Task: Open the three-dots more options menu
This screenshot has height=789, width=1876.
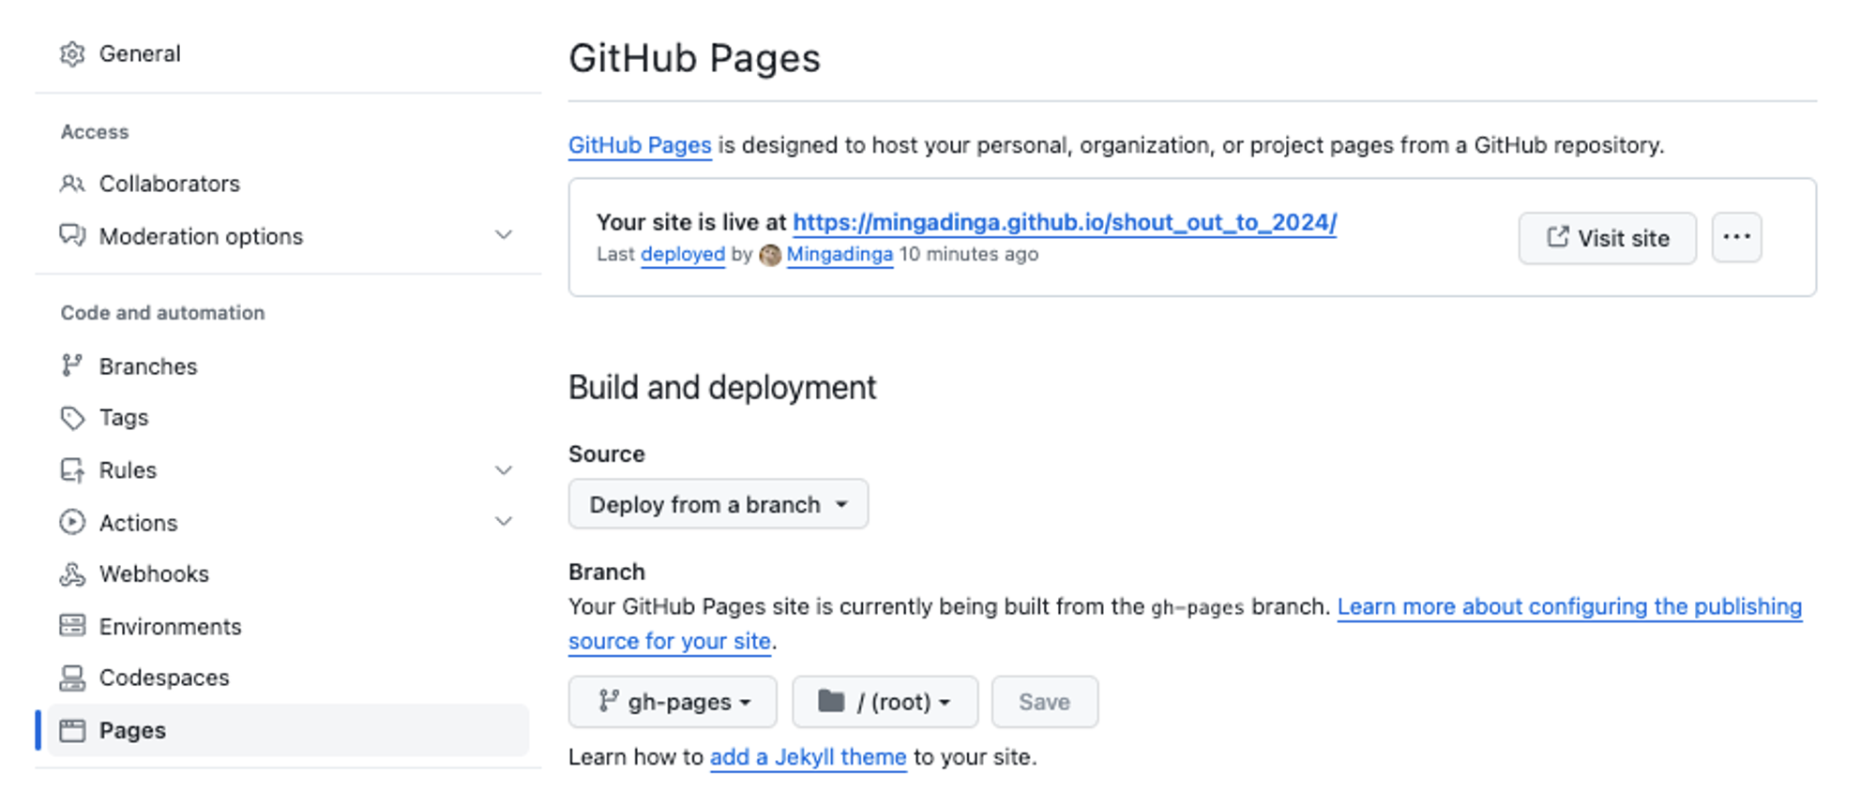Action: tap(1736, 238)
